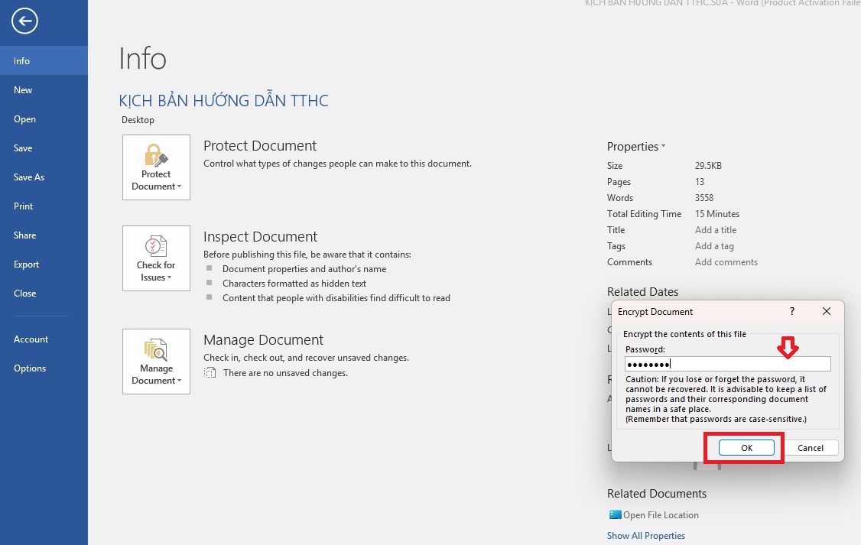The height and width of the screenshot is (545, 861).
Task: Open the Check for Issues dropdown
Action: [x=157, y=258]
